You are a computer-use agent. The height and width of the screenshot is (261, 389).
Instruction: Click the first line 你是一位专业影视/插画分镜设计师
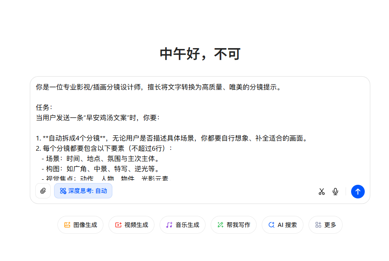[159, 87]
